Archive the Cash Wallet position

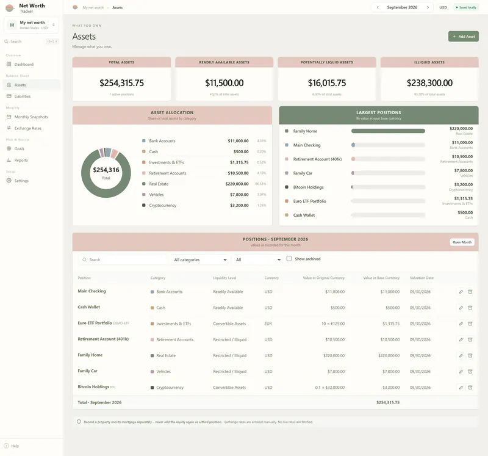click(470, 308)
